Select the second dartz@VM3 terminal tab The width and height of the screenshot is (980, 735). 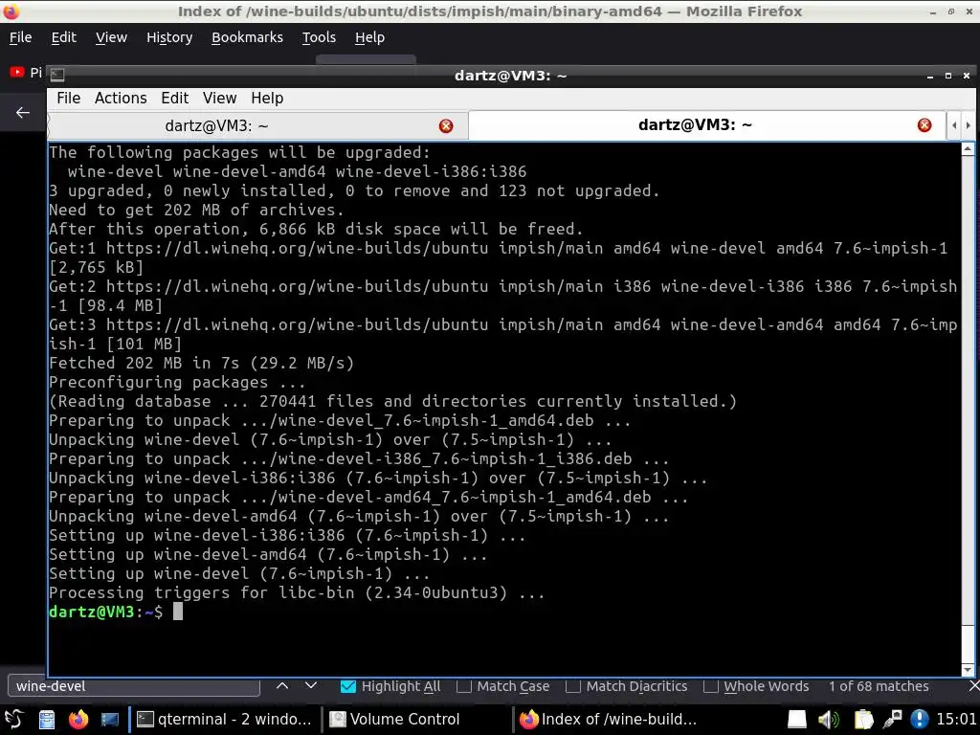tap(705, 125)
